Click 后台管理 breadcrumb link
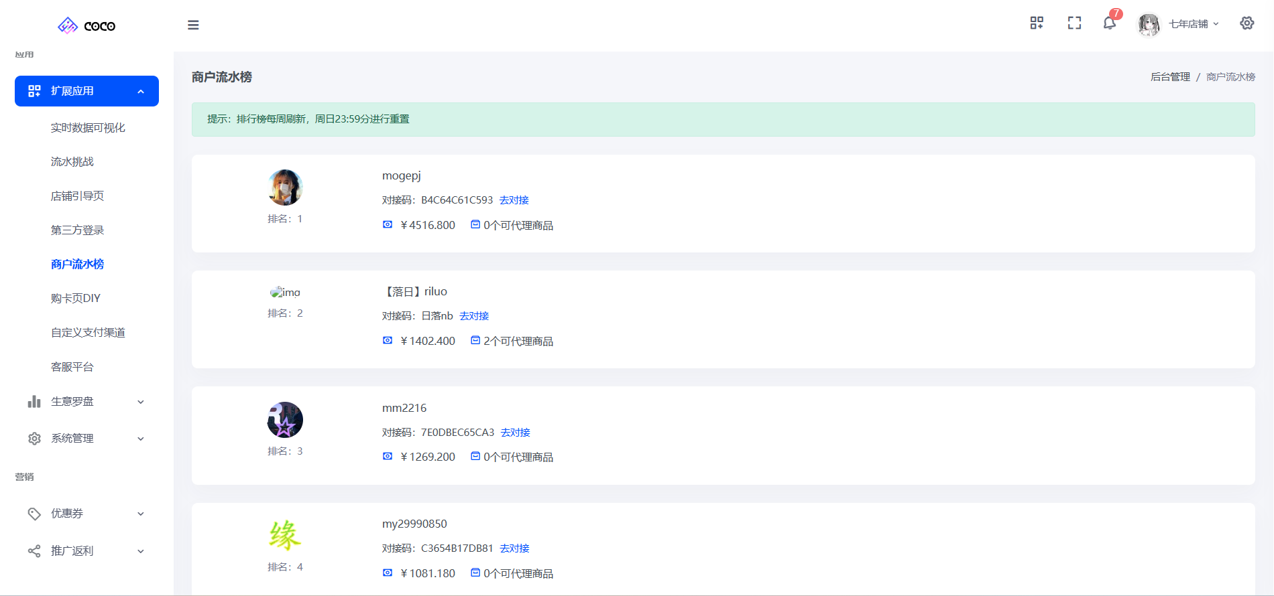This screenshot has width=1274, height=596. [x=1170, y=77]
